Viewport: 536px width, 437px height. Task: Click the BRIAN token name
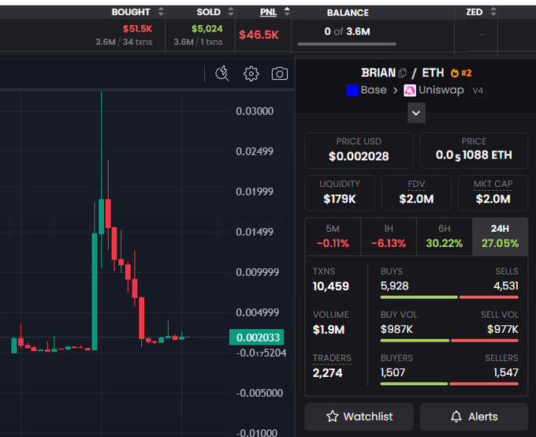click(x=378, y=73)
